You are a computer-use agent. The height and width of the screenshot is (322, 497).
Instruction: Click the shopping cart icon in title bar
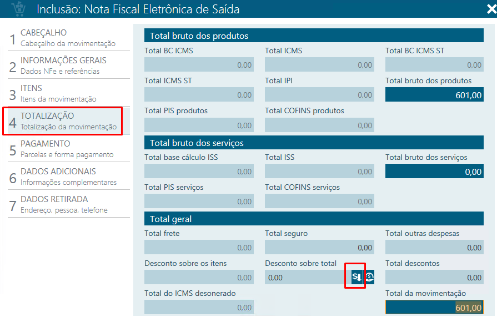coord(18,9)
